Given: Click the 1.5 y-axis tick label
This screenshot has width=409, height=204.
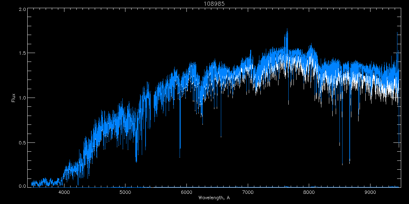Looking at the screenshot, I should point(22,53).
